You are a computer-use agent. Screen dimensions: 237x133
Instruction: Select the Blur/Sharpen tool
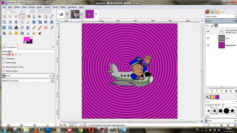(x=28, y=33)
